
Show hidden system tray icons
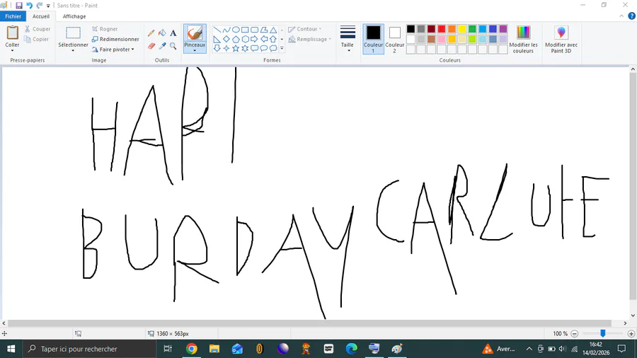(x=529, y=349)
